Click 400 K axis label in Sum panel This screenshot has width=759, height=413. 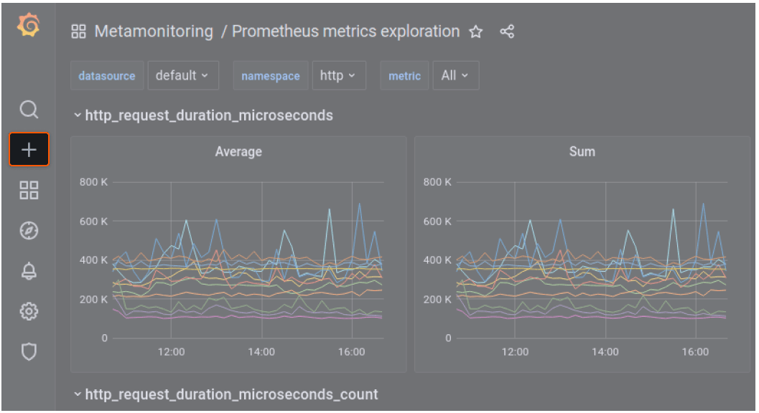[x=437, y=260]
